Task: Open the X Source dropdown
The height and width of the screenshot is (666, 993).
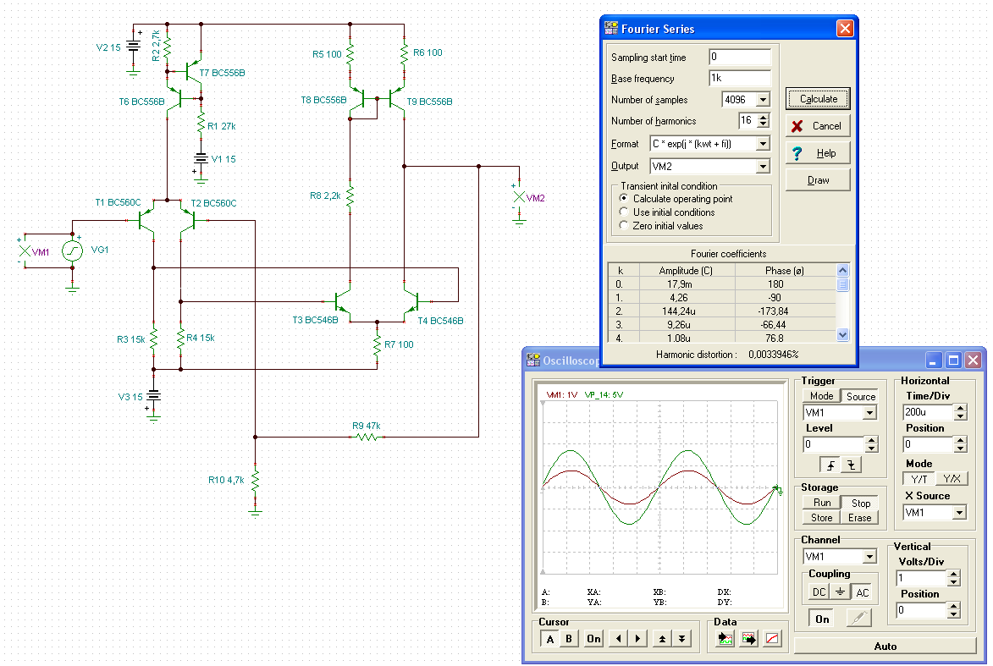Action: click(958, 513)
